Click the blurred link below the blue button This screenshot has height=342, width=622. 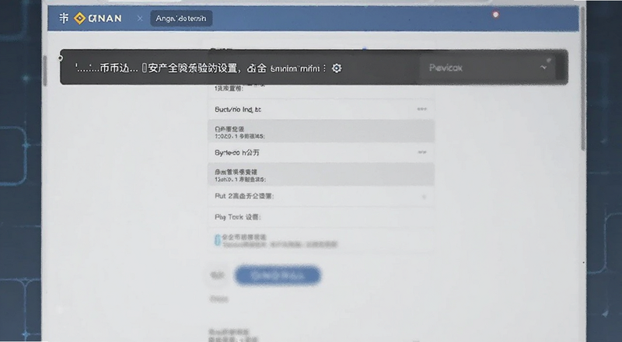218,298
